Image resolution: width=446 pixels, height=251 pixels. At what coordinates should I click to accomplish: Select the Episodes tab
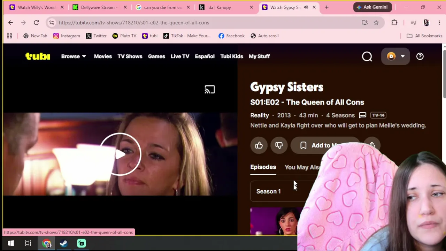click(263, 167)
